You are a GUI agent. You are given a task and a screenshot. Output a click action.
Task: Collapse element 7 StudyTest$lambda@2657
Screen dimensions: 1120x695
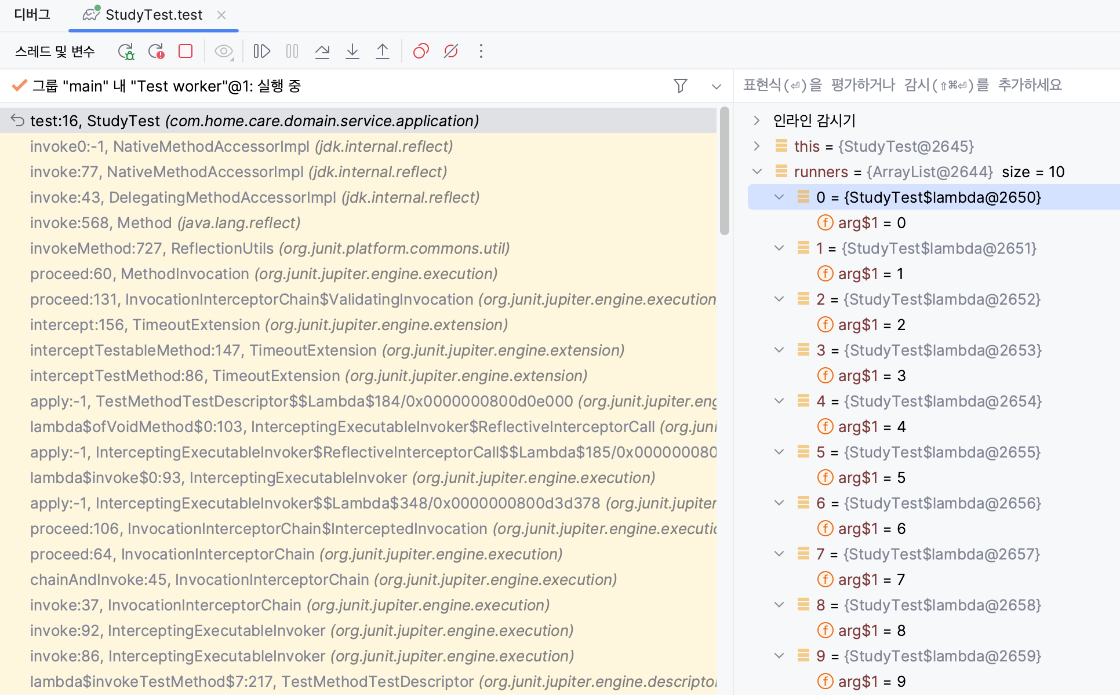780,554
